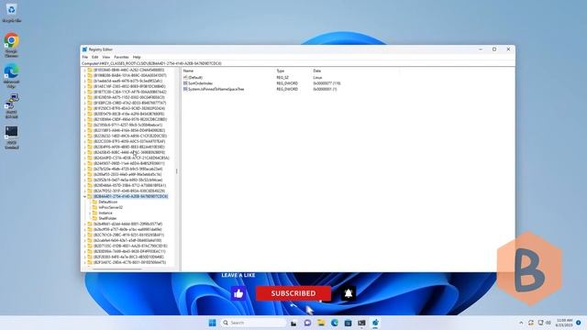Click the ShellFolder folder icon
587x330 pixels.
pyautogui.click(x=94, y=218)
